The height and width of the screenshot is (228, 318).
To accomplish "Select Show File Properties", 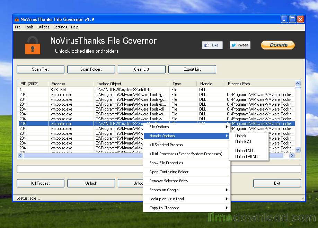I will 186,163.
